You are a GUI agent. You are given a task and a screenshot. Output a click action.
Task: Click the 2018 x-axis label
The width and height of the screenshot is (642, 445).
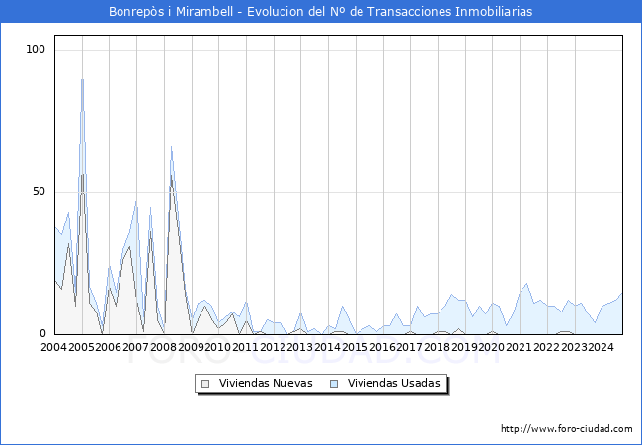click(437, 347)
